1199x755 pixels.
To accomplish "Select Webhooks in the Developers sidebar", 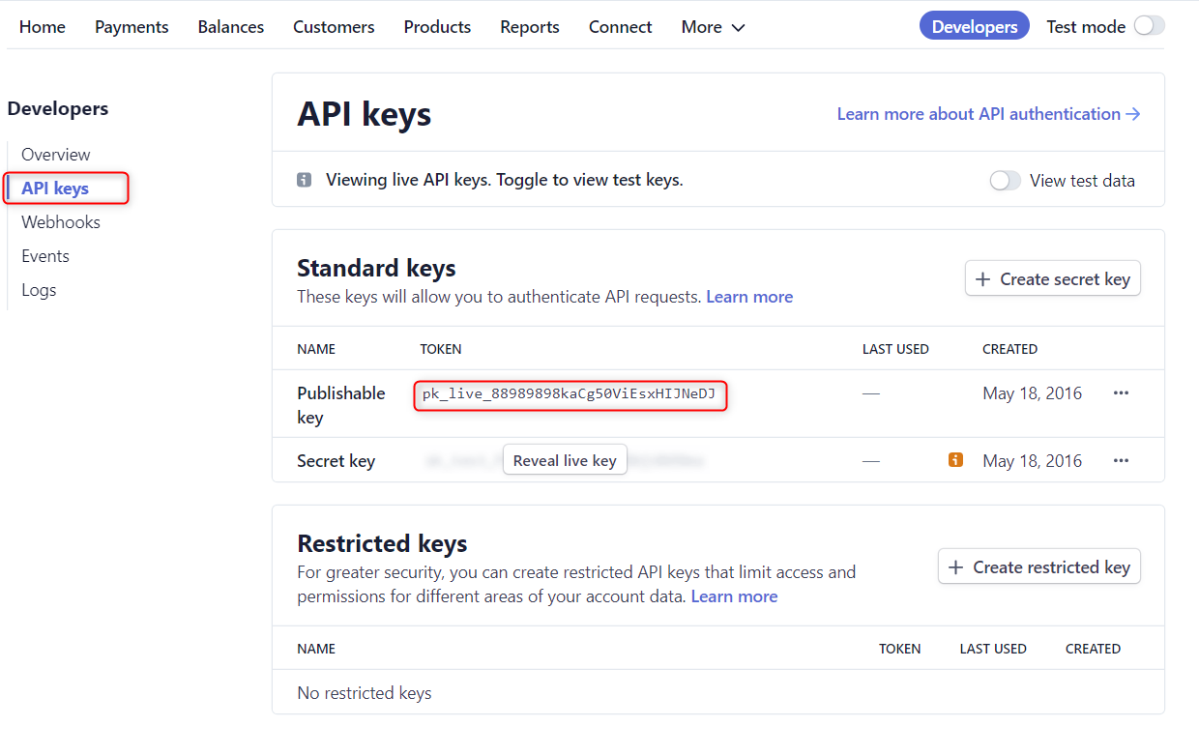I will (61, 222).
